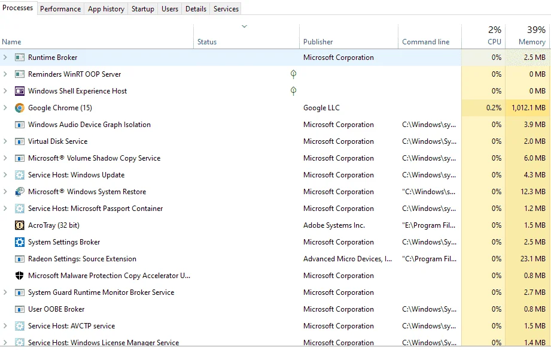This screenshot has width=551, height=350.
Task: Sort by the Name column header
Action: [97, 37]
